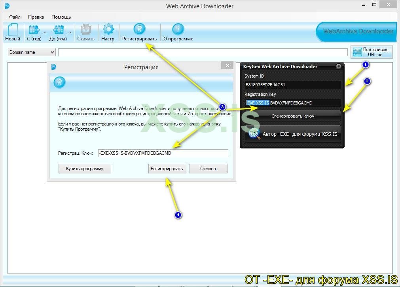The height and width of the screenshot is (287, 400).
Task: Click the Отмена button
Action: point(208,169)
